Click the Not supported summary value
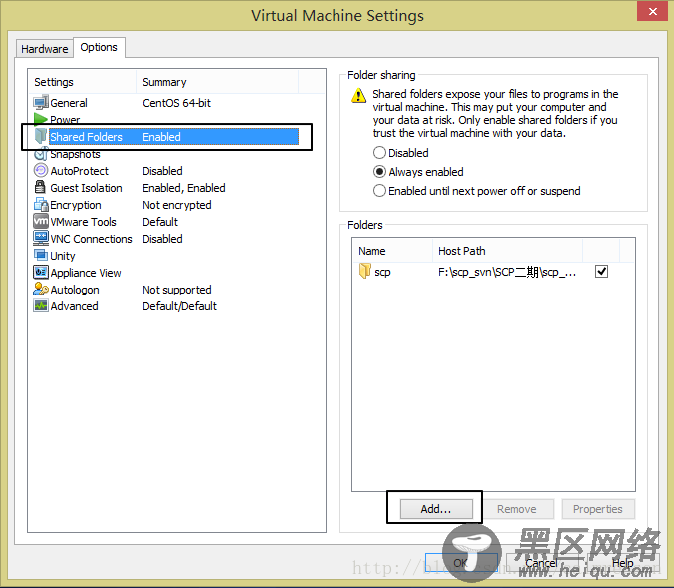 (x=176, y=290)
